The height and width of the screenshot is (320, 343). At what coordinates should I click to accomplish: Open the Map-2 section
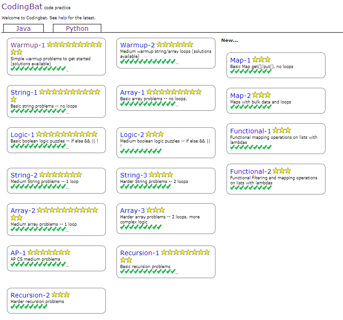tap(240, 96)
